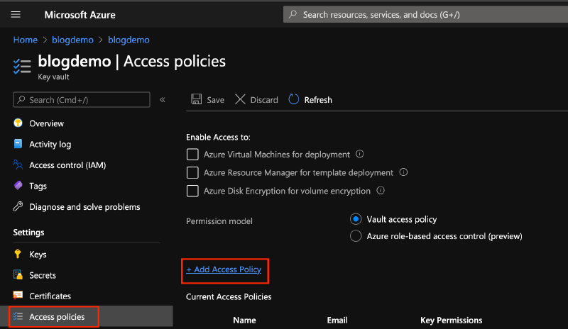Click the Discard X icon

tap(240, 99)
